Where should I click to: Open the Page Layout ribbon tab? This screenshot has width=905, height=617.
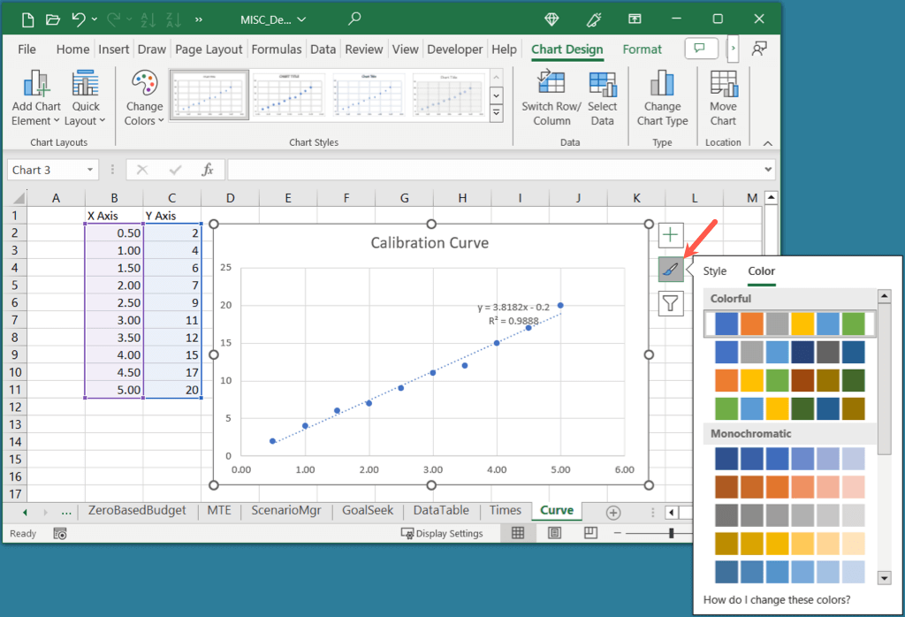point(211,50)
